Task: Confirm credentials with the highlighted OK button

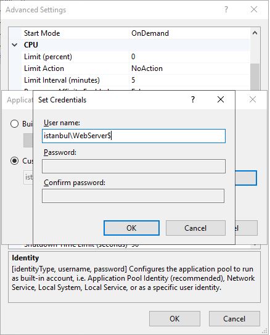Action: [x=131, y=228]
